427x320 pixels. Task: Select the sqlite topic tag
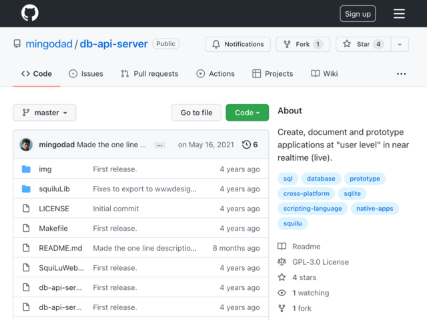(352, 193)
